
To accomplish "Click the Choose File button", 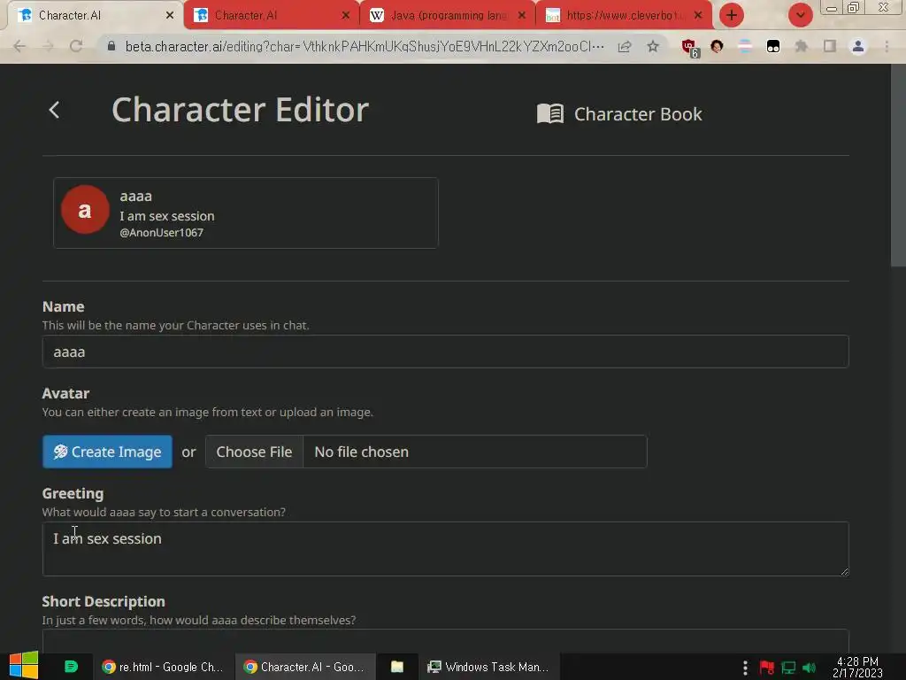I will coord(254,452).
